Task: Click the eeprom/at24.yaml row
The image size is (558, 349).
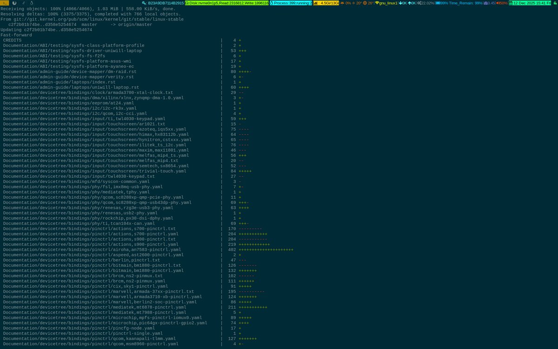Action: pos(122,103)
